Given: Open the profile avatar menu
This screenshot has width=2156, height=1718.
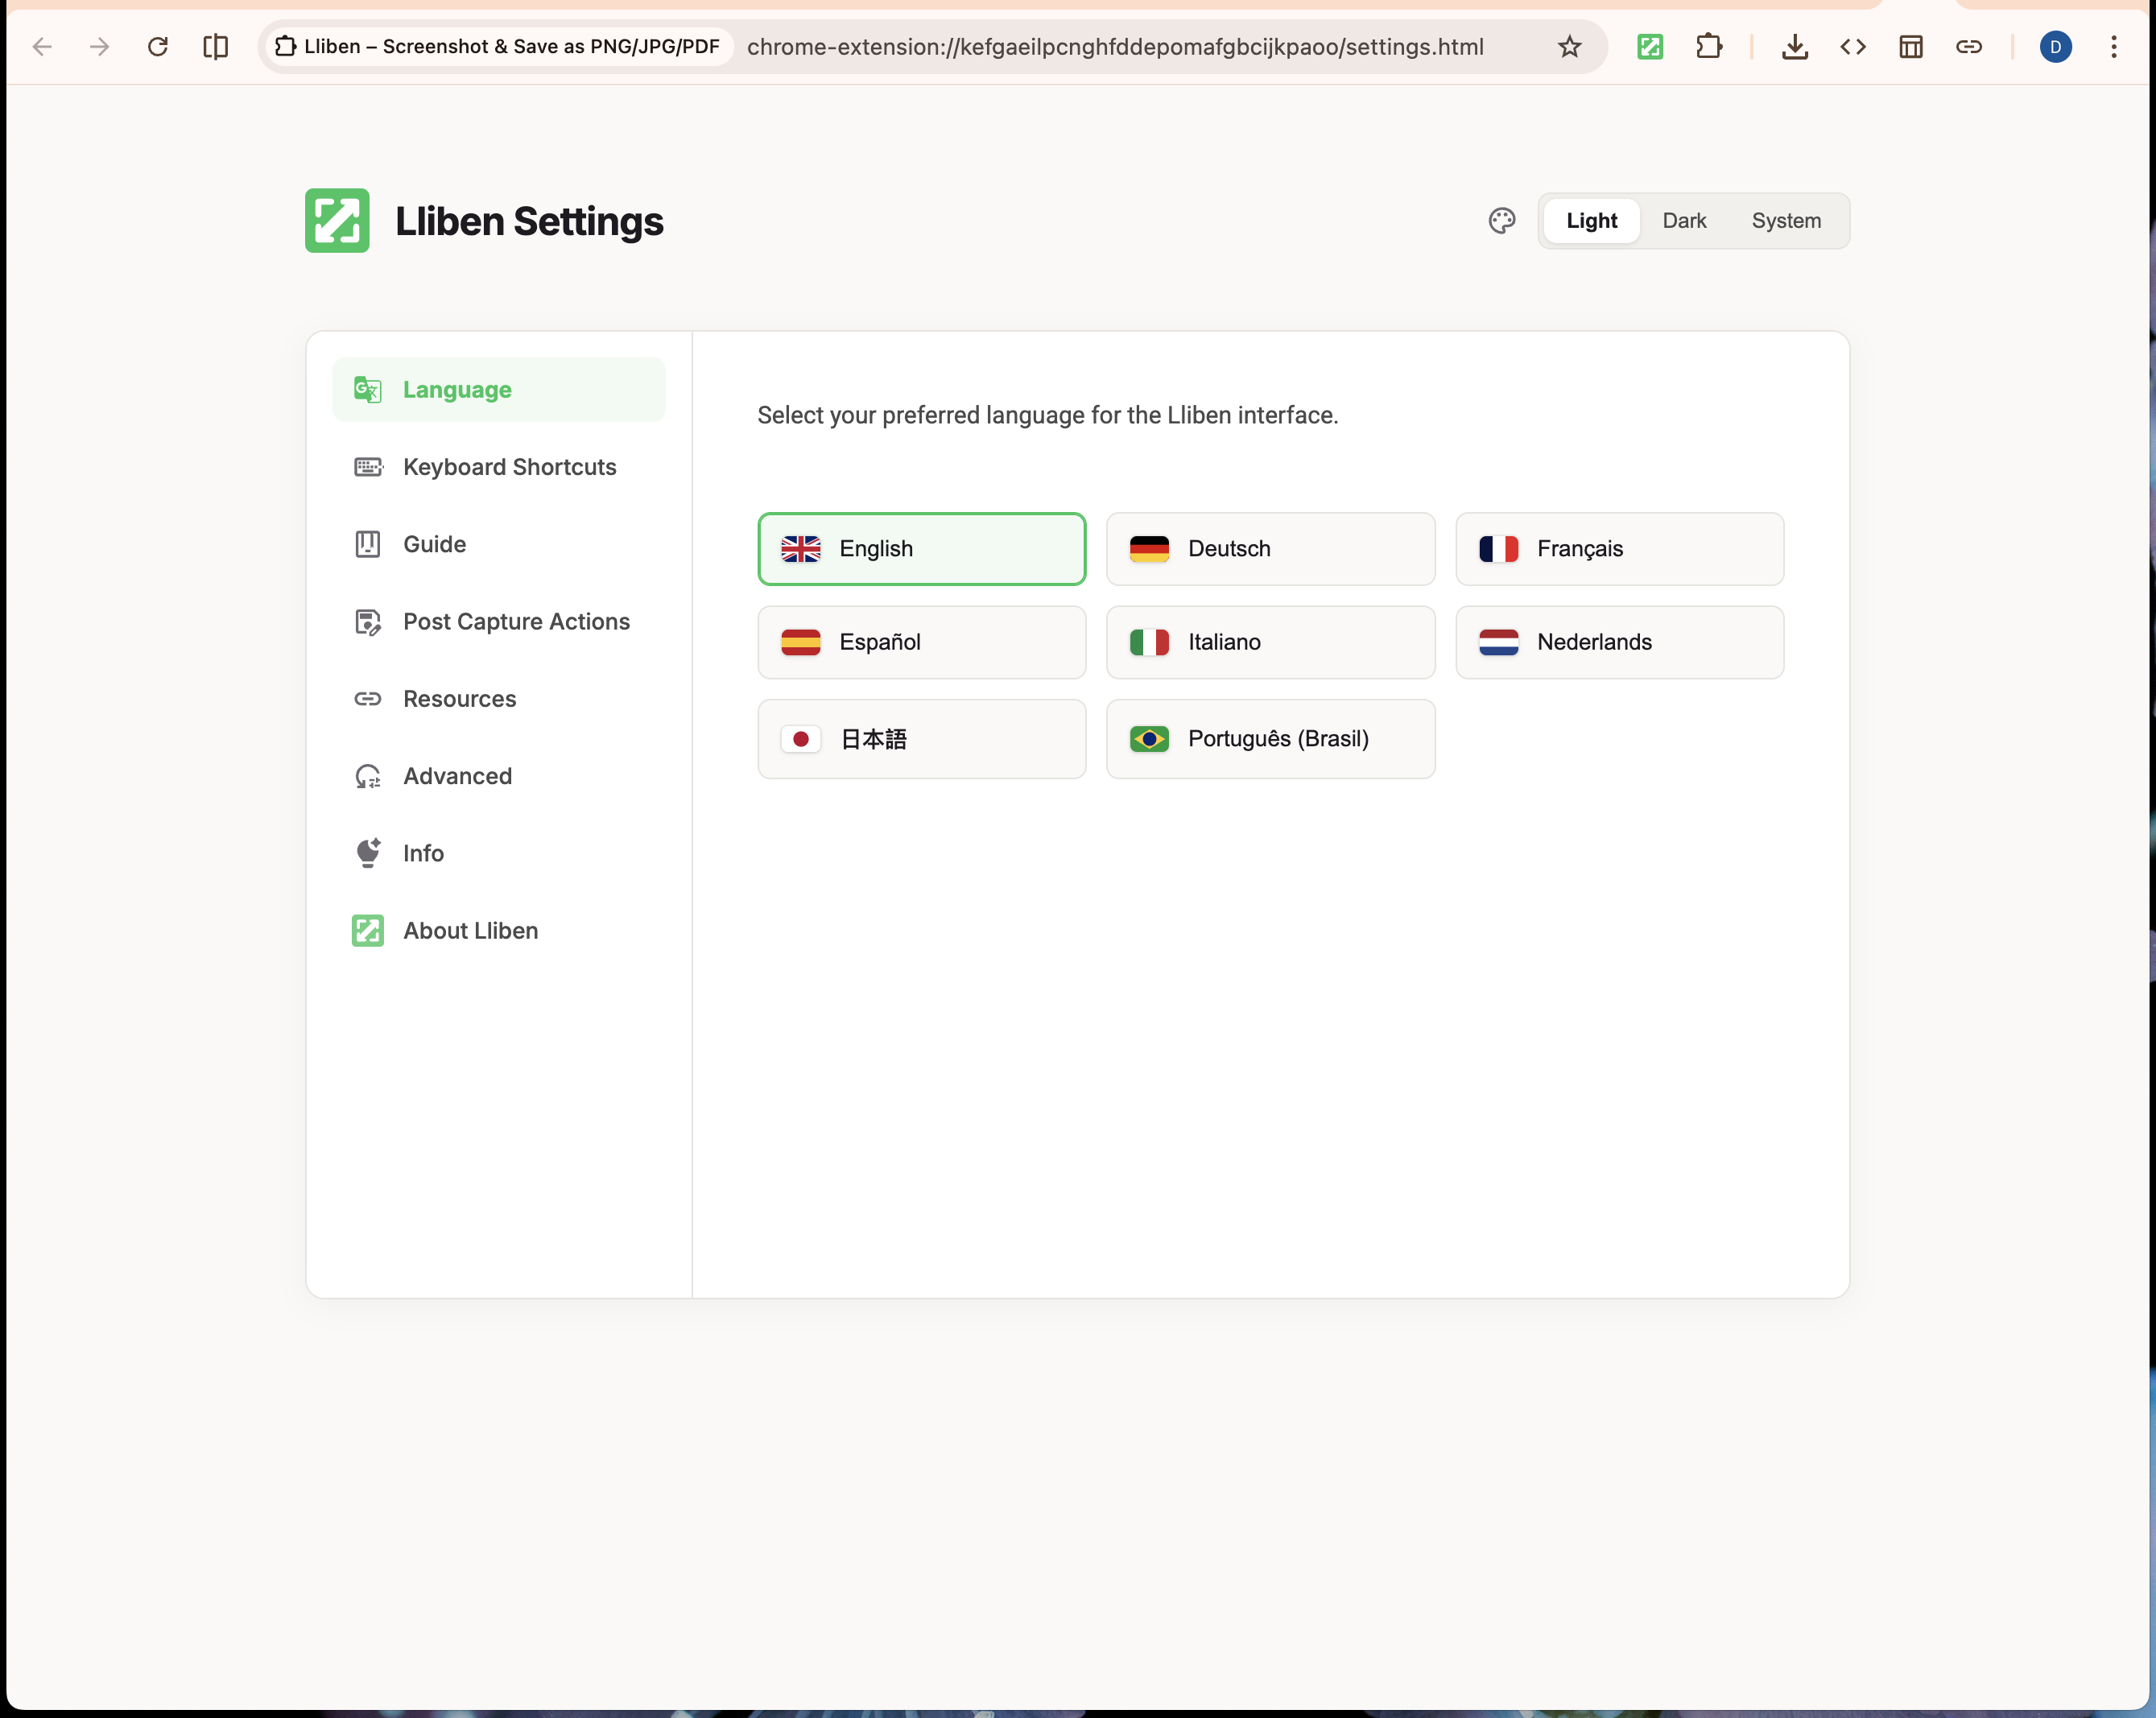Looking at the screenshot, I should (x=2056, y=46).
